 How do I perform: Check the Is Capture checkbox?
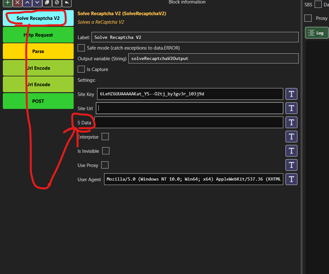point(81,69)
